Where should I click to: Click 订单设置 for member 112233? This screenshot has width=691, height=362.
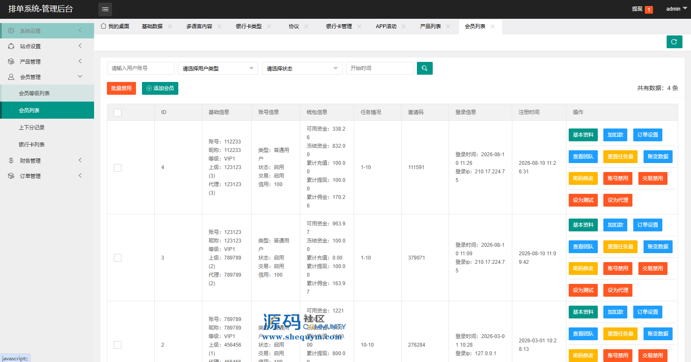click(648, 135)
